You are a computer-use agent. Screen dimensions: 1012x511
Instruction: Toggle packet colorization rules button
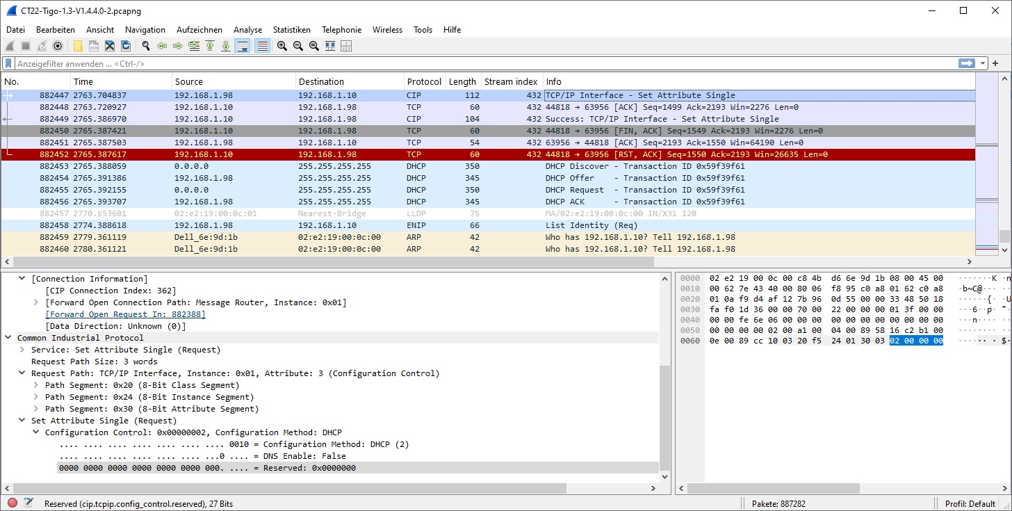point(262,46)
